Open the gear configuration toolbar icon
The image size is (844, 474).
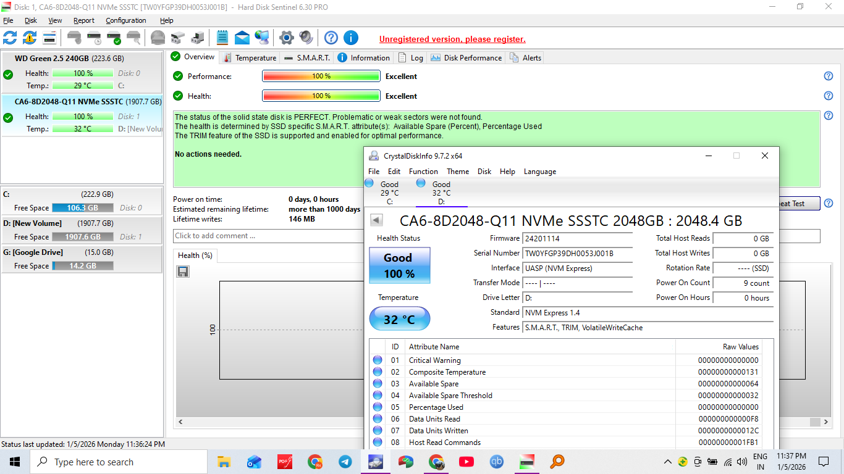tap(286, 38)
